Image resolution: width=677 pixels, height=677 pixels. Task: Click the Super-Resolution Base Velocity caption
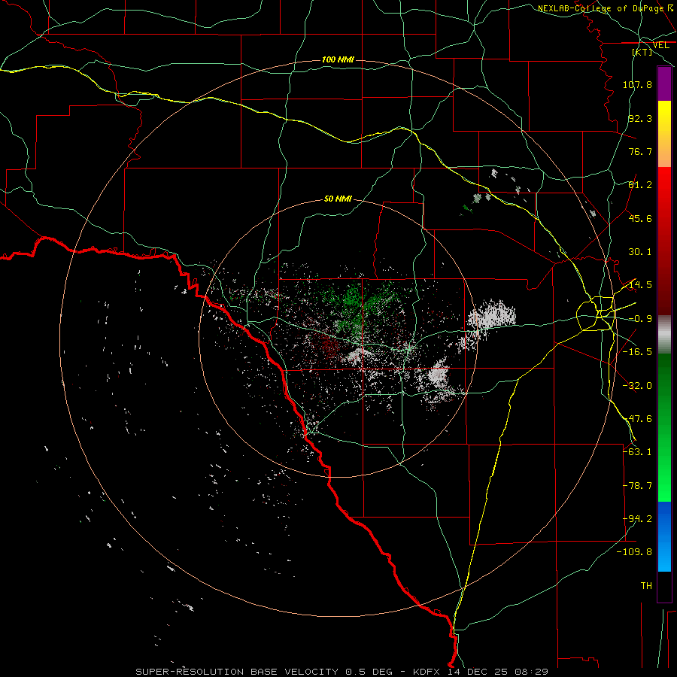342,672
